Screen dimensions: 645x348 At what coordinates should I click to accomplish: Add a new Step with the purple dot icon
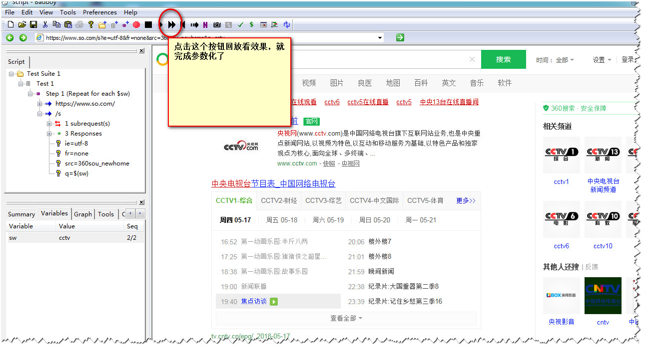point(125,24)
